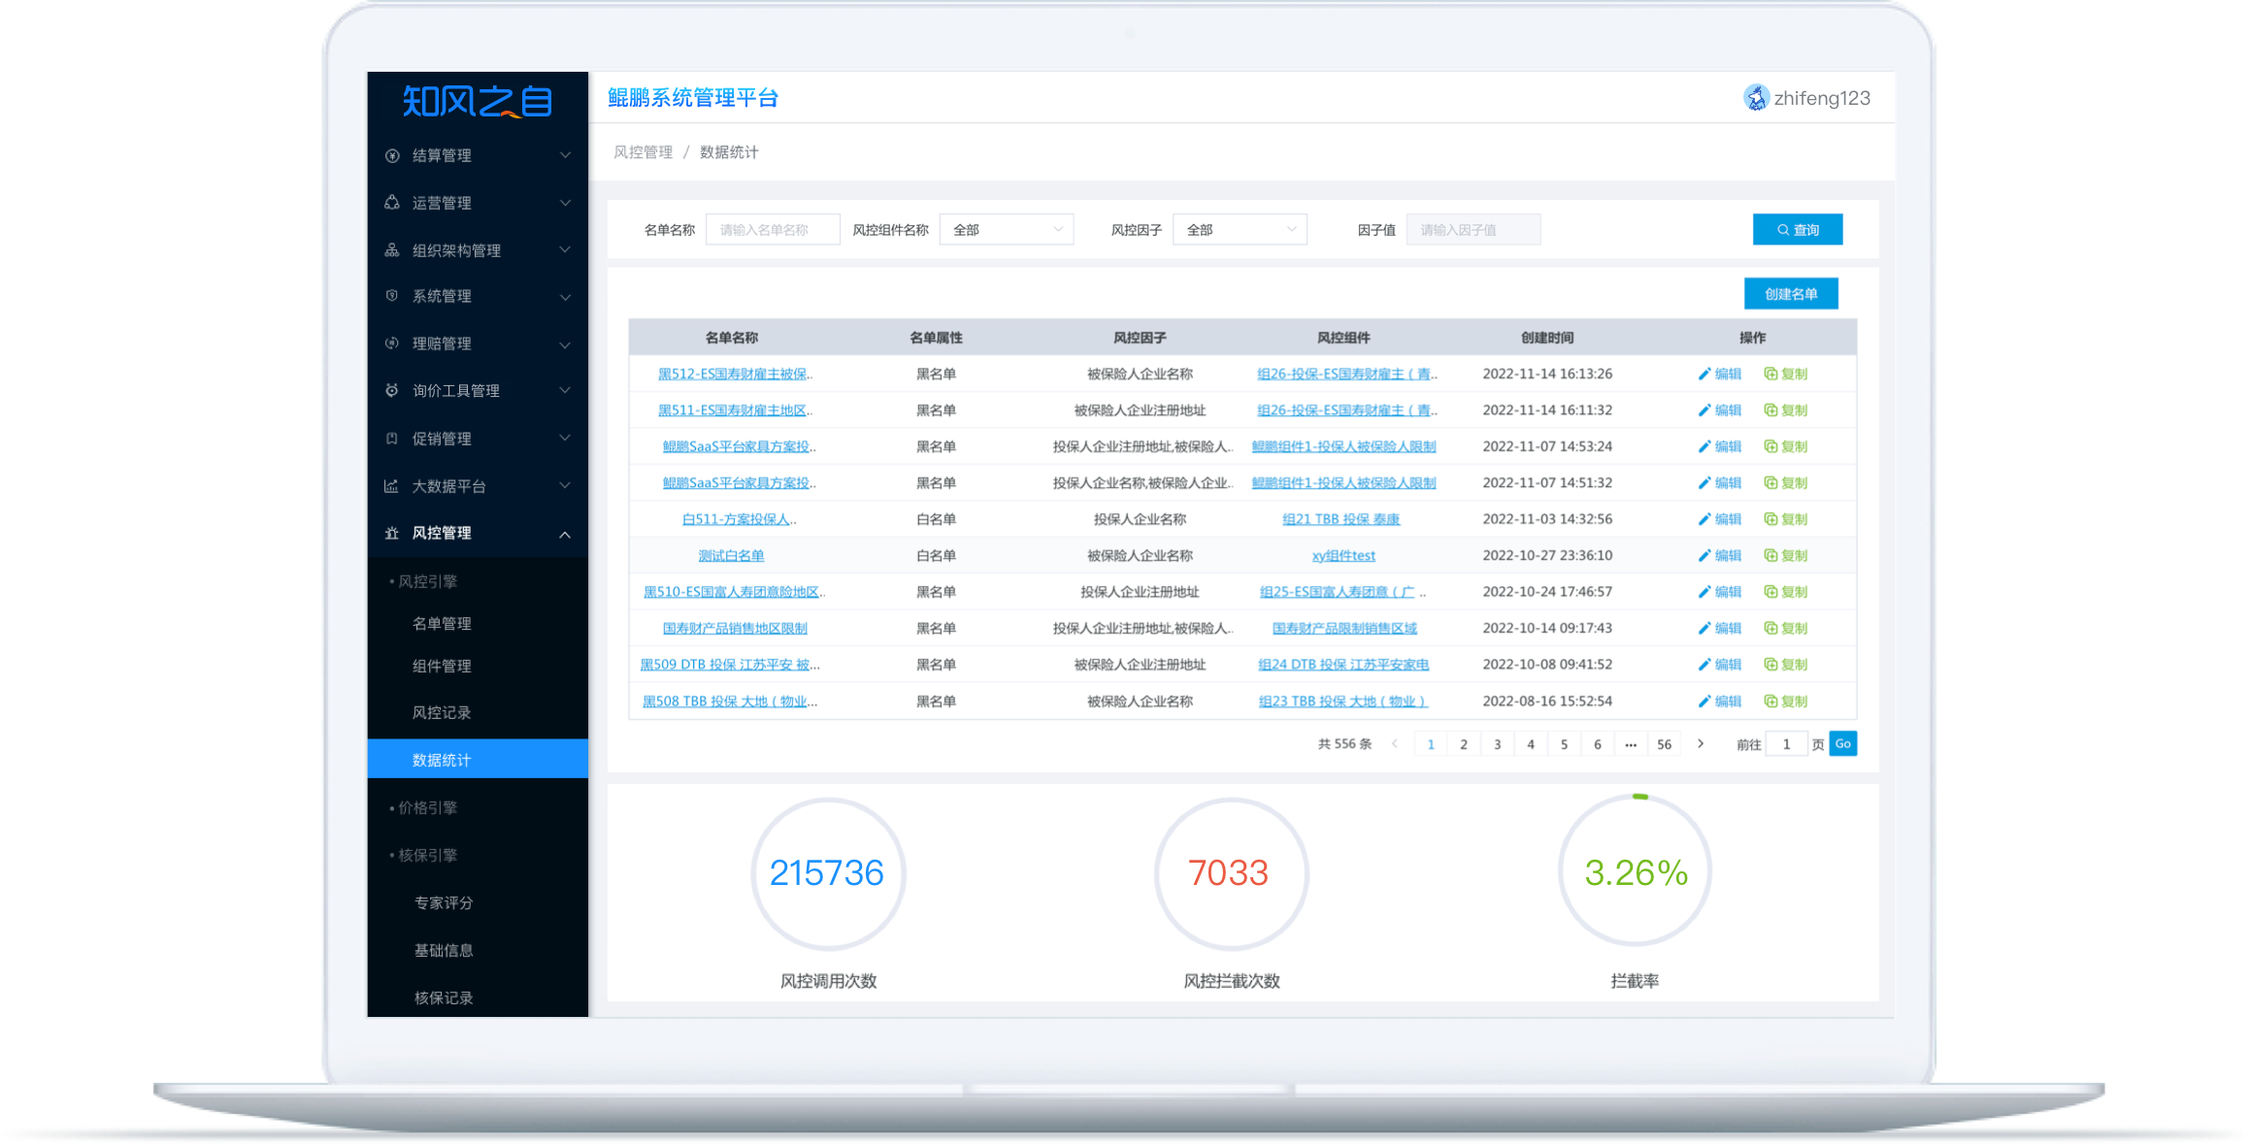2252x1145 pixels.
Task: Click the 创建名单 button
Action: [x=1790, y=294]
